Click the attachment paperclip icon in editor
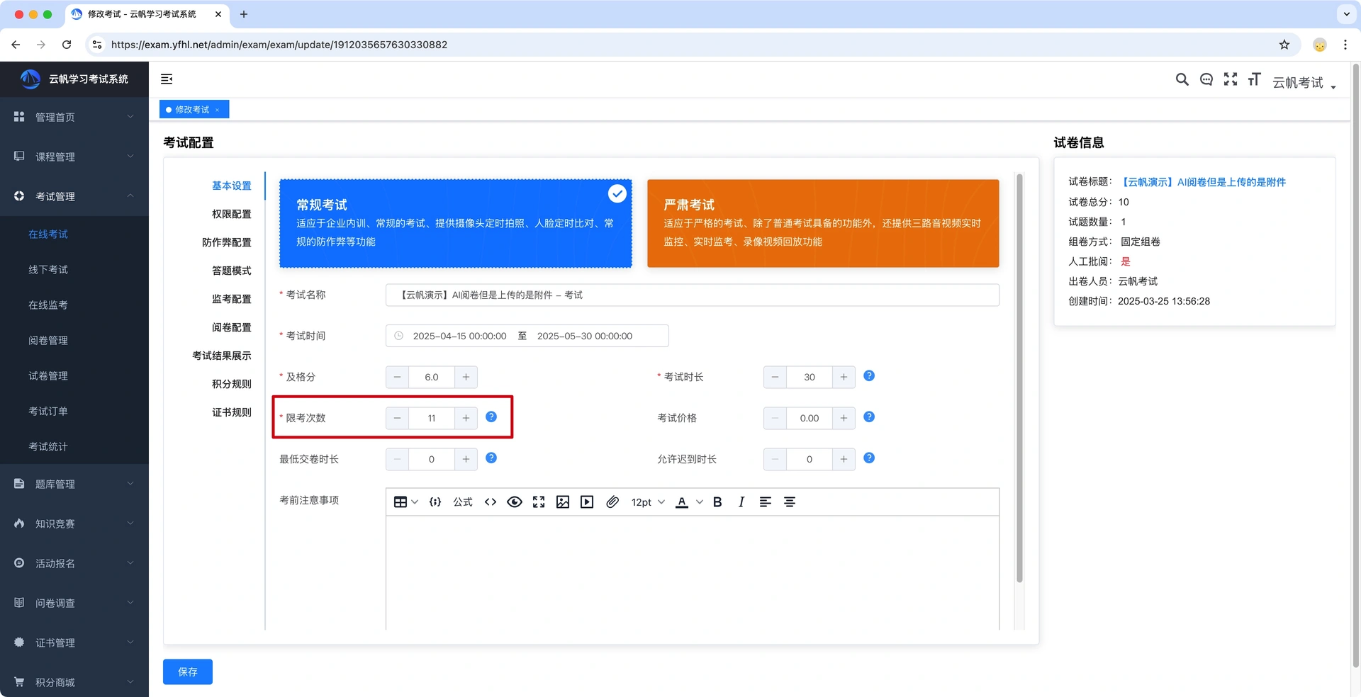The width and height of the screenshot is (1361, 697). point(612,502)
